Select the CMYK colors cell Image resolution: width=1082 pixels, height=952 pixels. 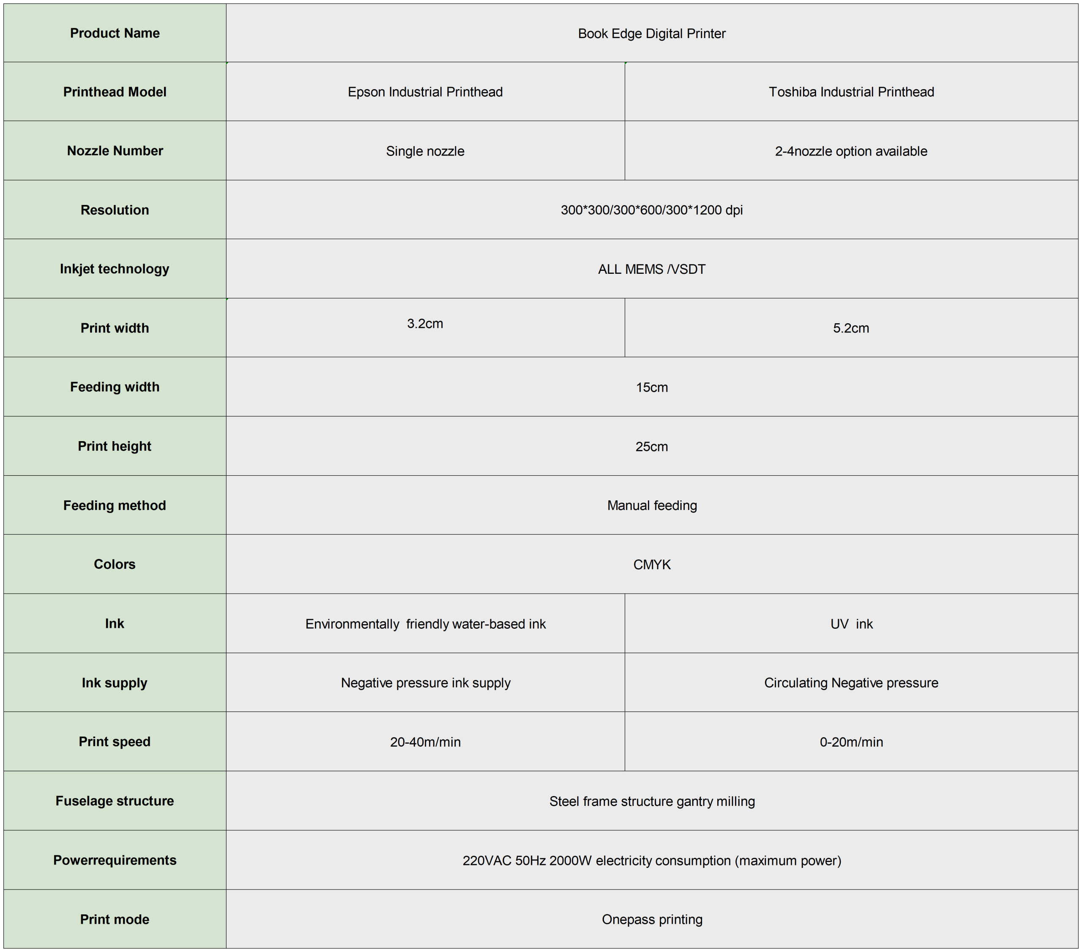[x=651, y=565]
